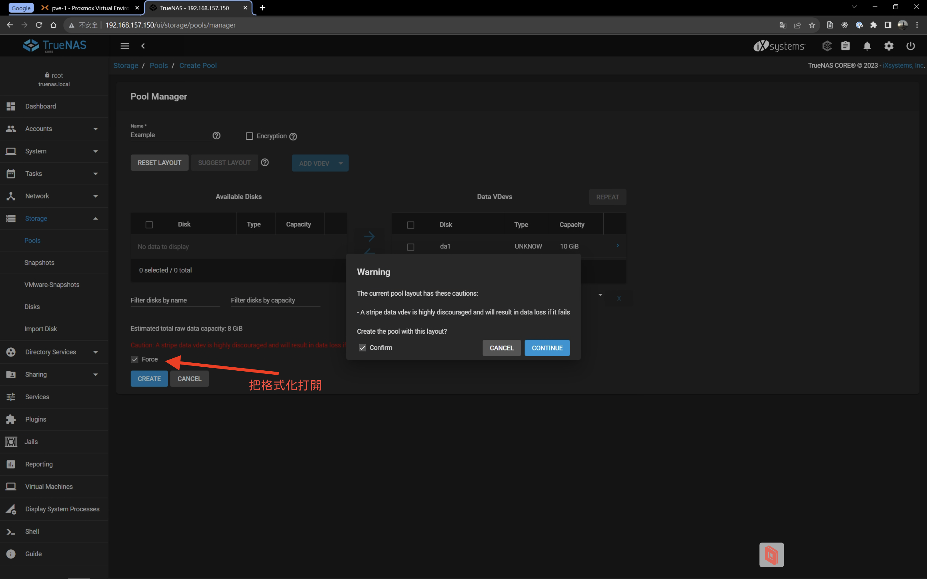Open the task manager clipboard icon

click(845, 46)
